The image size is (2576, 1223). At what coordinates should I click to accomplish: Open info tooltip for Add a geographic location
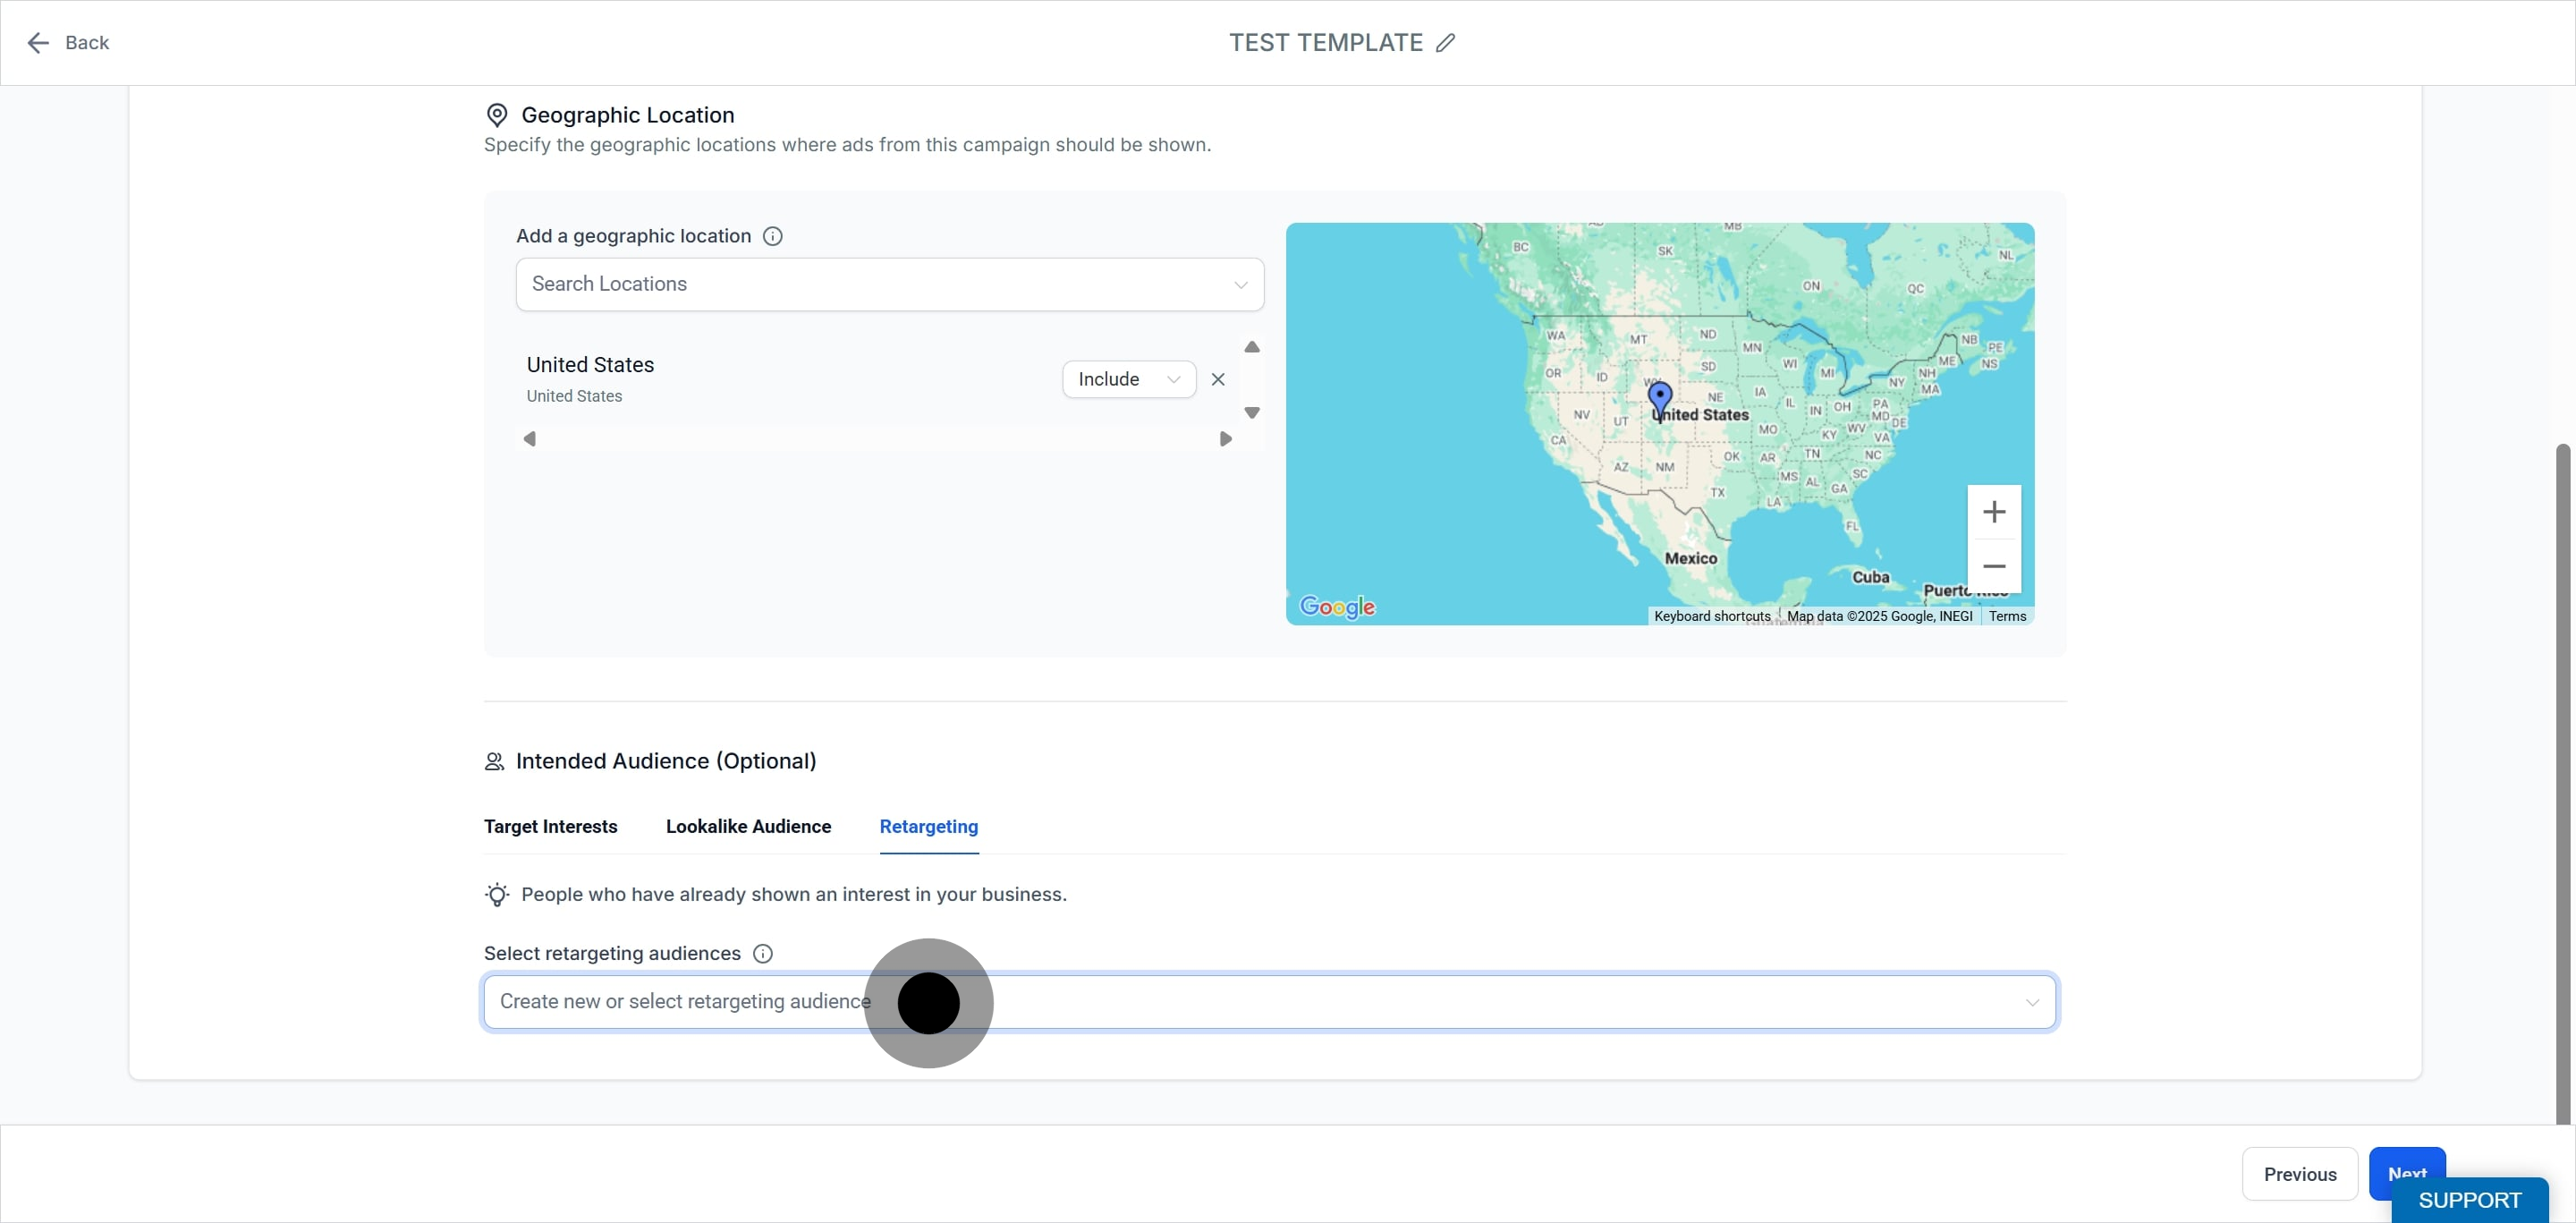772,236
